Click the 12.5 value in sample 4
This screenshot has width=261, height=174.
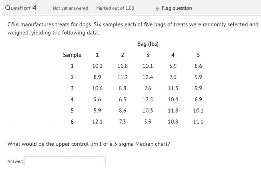[x=148, y=99]
